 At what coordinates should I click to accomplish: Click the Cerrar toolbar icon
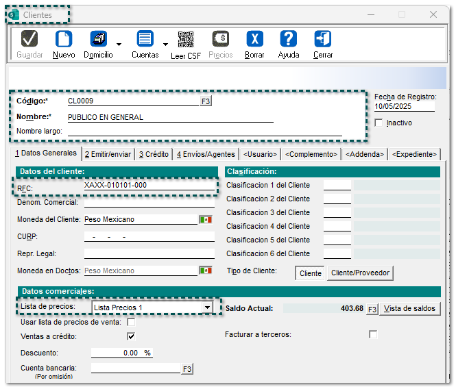[323, 40]
